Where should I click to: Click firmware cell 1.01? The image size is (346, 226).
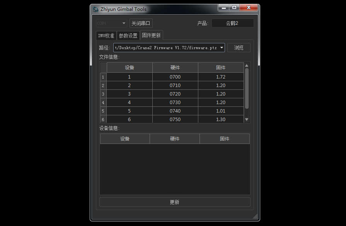coord(221,111)
